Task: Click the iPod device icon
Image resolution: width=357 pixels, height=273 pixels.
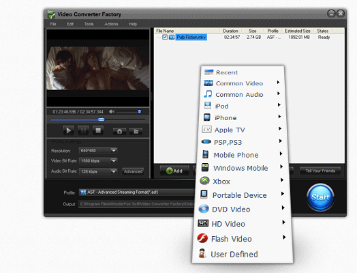Action: 207,105
